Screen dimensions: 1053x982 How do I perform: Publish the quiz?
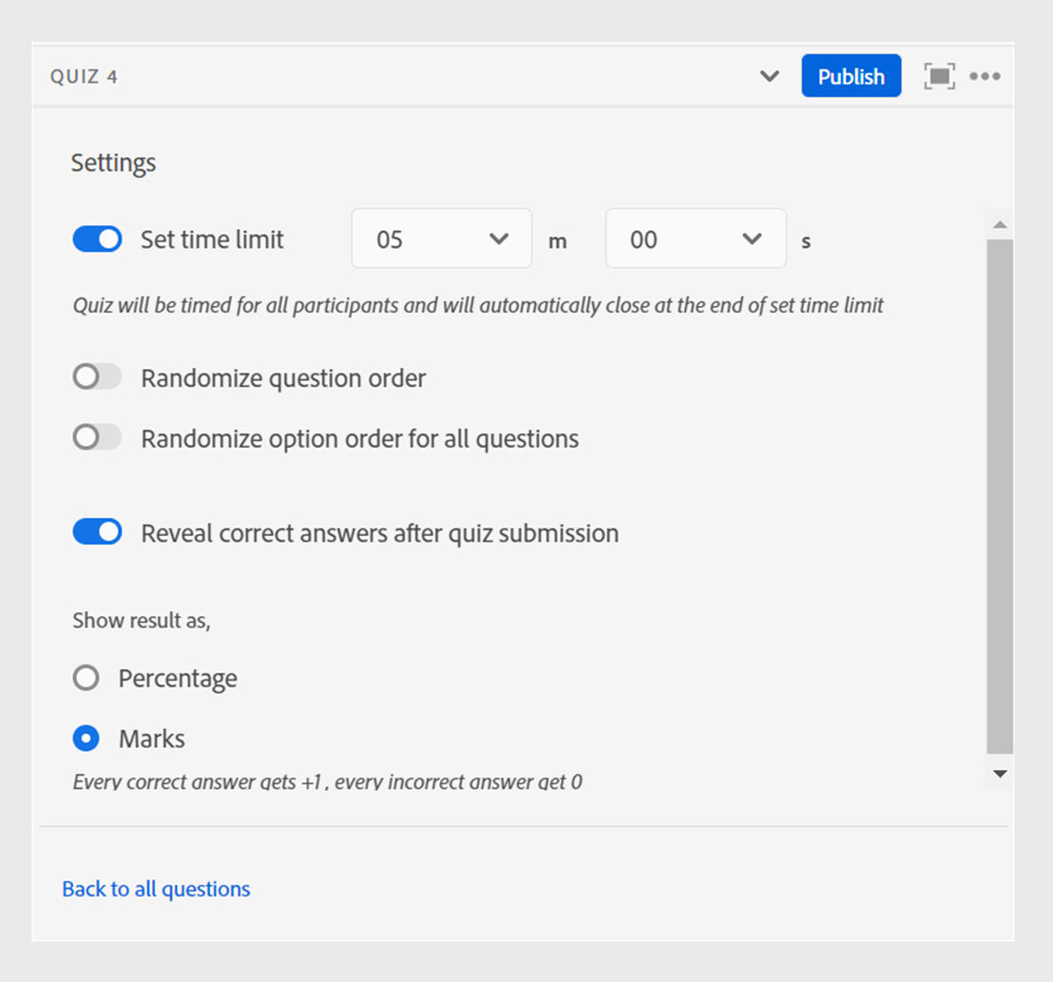pos(851,76)
